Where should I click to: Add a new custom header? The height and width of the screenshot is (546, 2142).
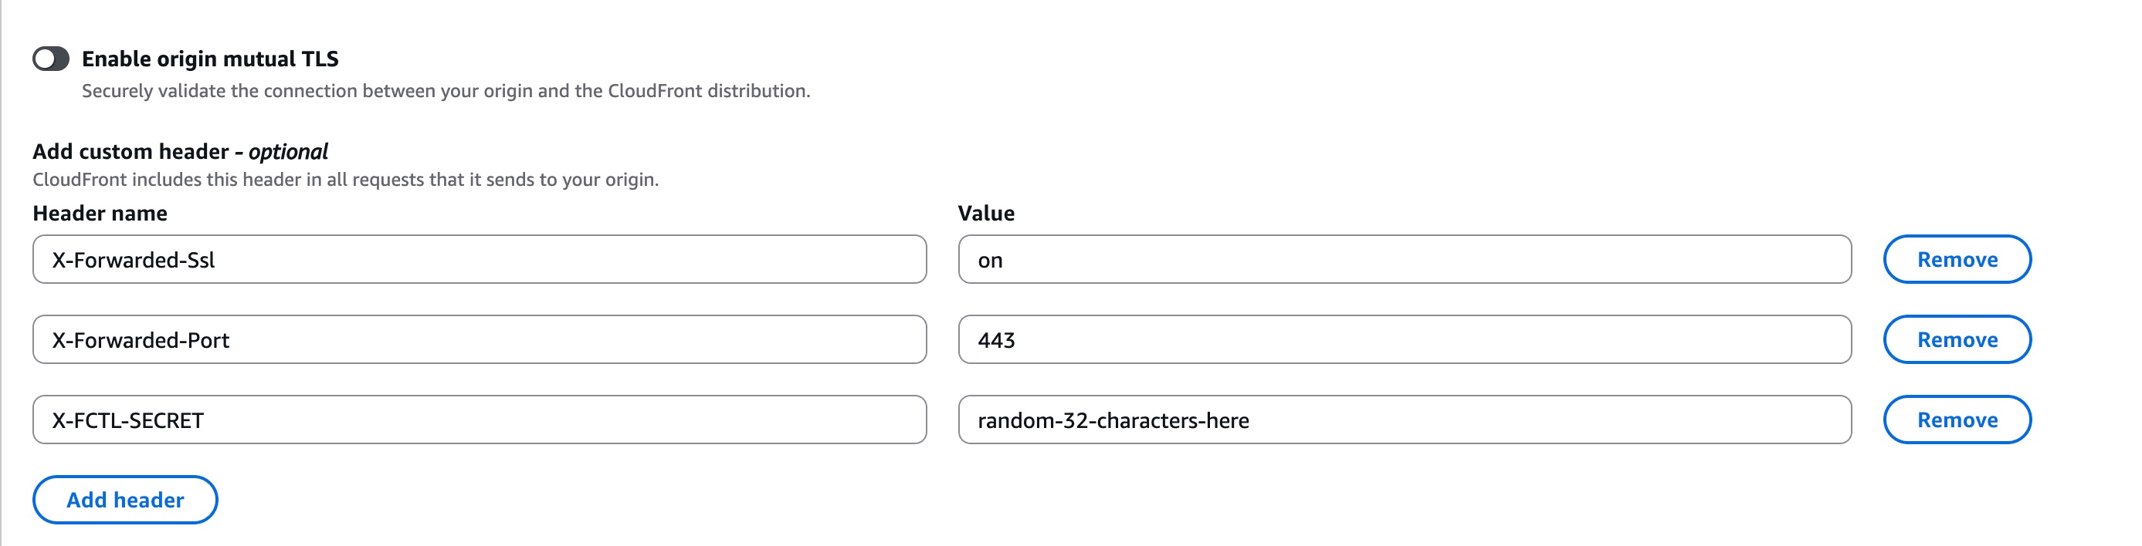[125, 500]
